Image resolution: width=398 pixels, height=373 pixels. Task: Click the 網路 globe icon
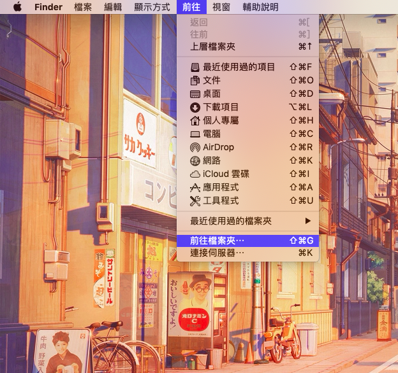click(x=195, y=160)
